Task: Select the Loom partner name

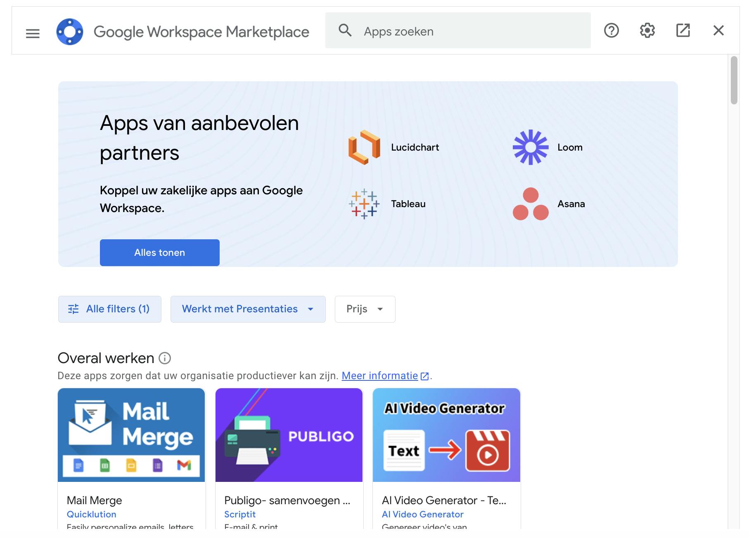Action: [570, 147]
